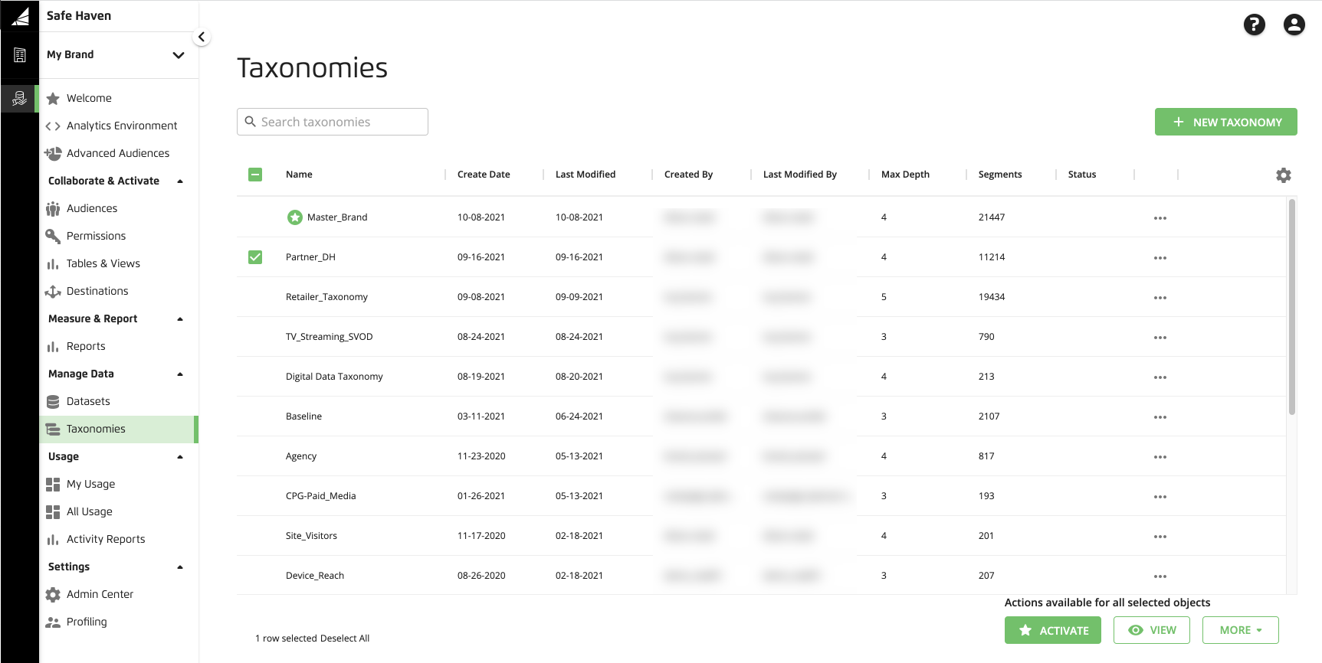Click the Reports bar chart icon
1322x663 pixels.
click(x=53, y=347)
